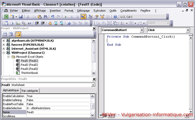Viewport: 195px width, 120px height.
Task: Click the Excel view icon in toolbar
Action: pos(6,17)
